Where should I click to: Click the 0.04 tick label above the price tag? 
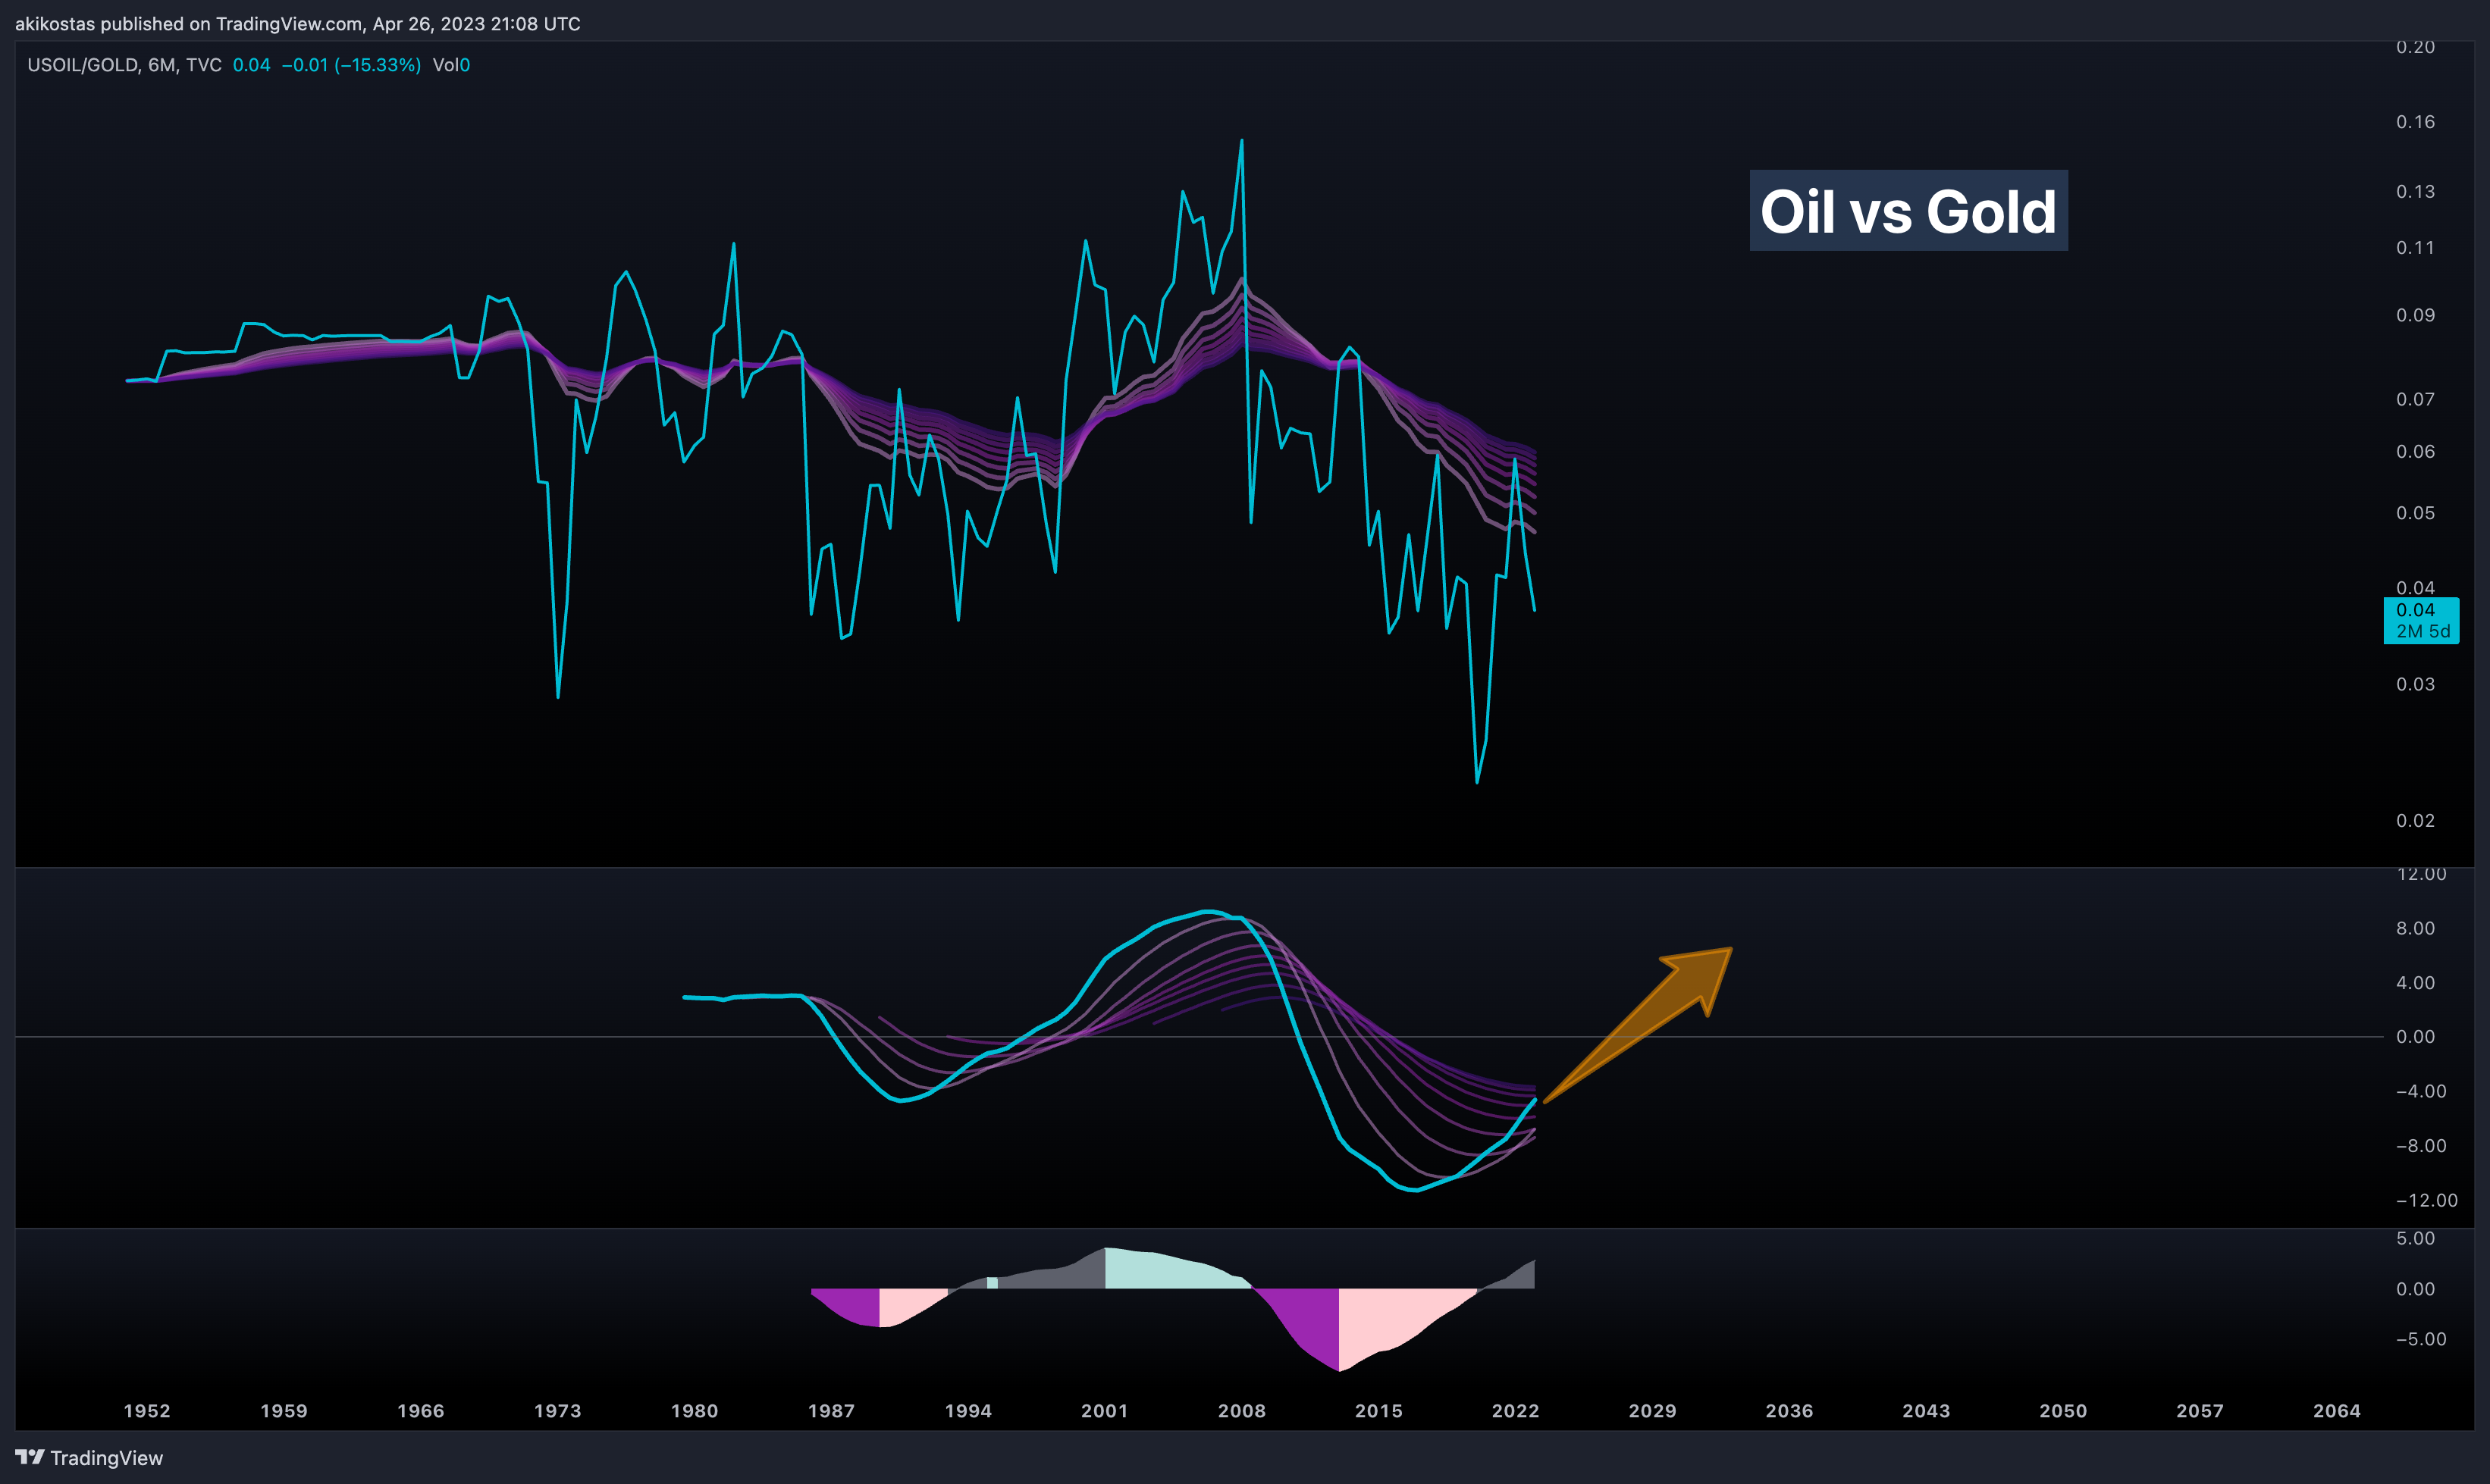[2415, 588]
